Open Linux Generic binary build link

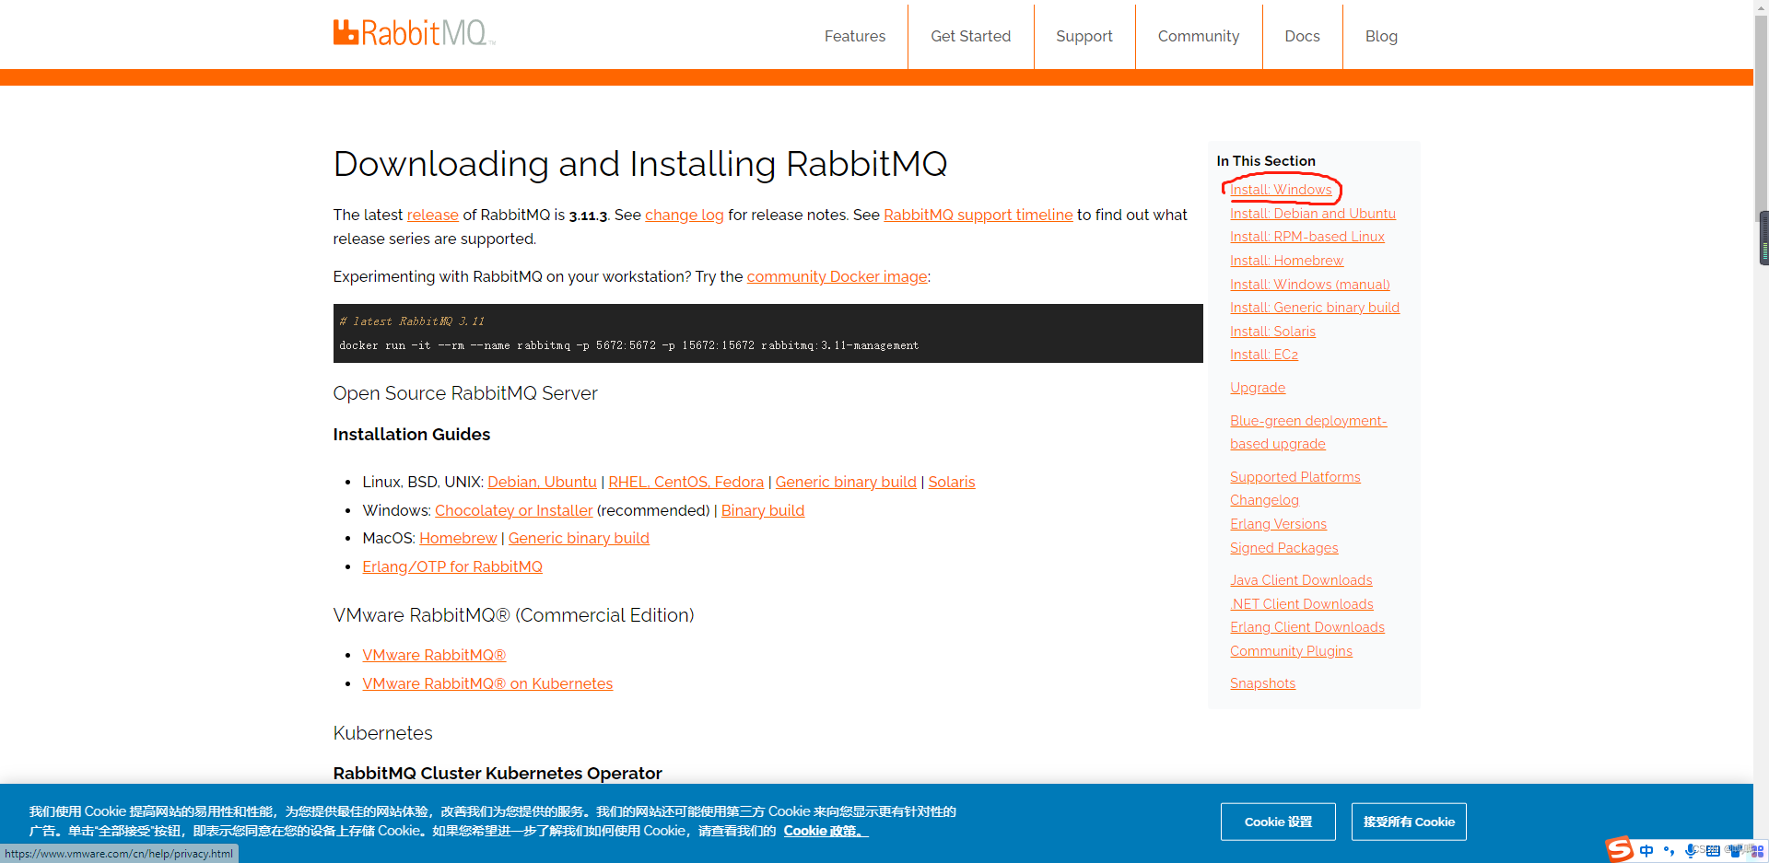[846, 482]
